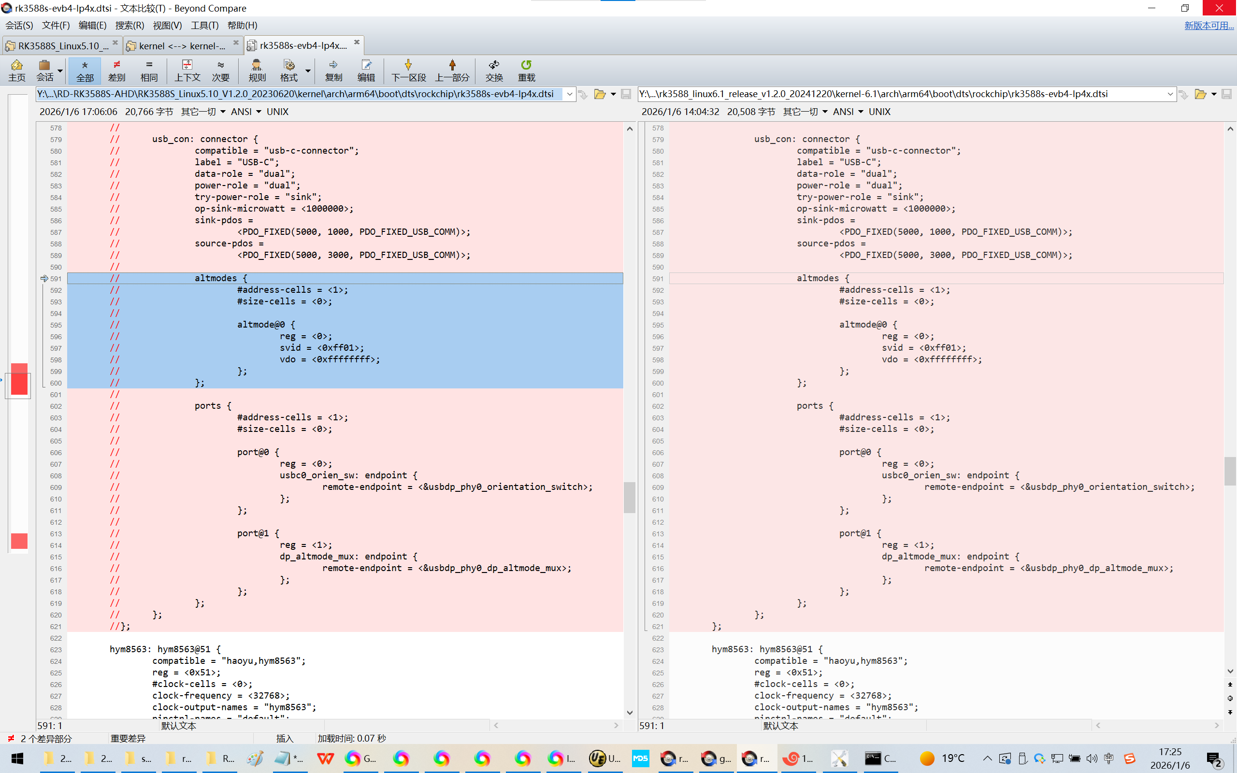Open the 工具(T) menu
1237x773 pixels.
(x=204, y=25)
